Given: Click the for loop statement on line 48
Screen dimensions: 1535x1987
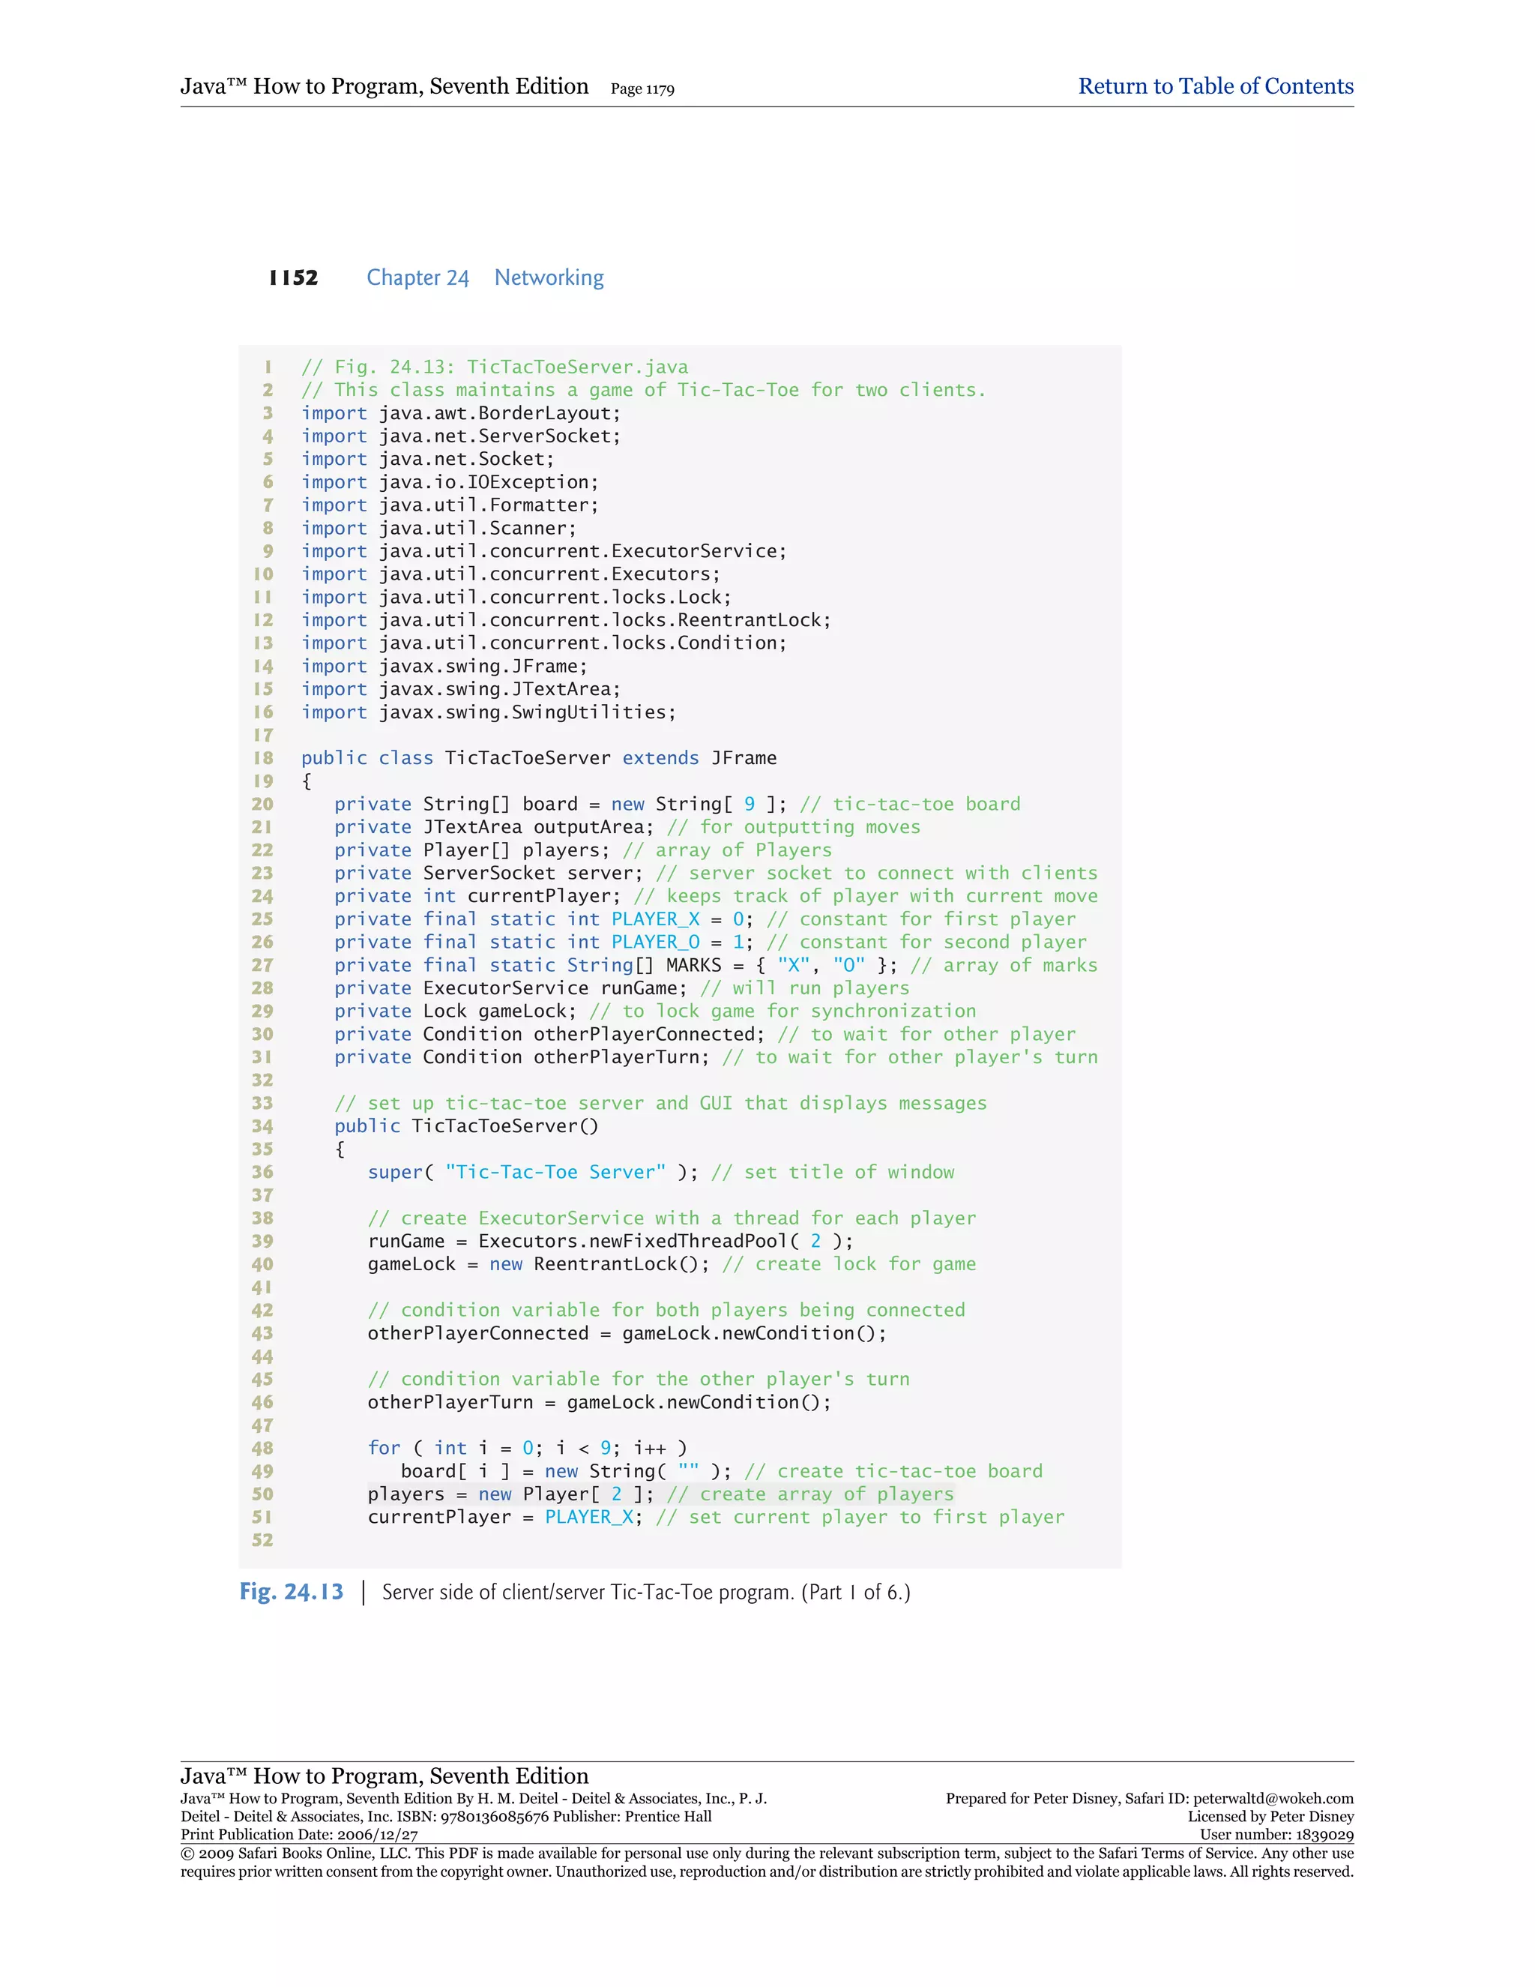Looking at the screenshot, I should coord(526,1447).
